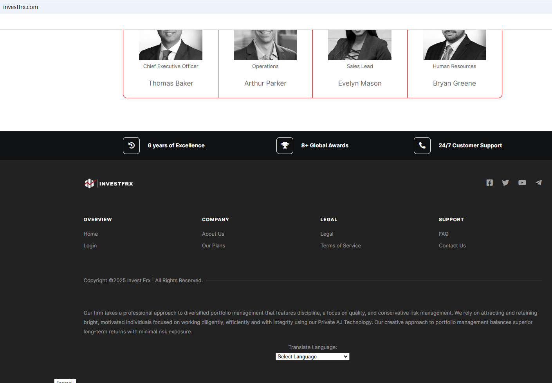Click the Sales Lead role label
The width and height of the screenshot is (552, 383).
[360, 66]
